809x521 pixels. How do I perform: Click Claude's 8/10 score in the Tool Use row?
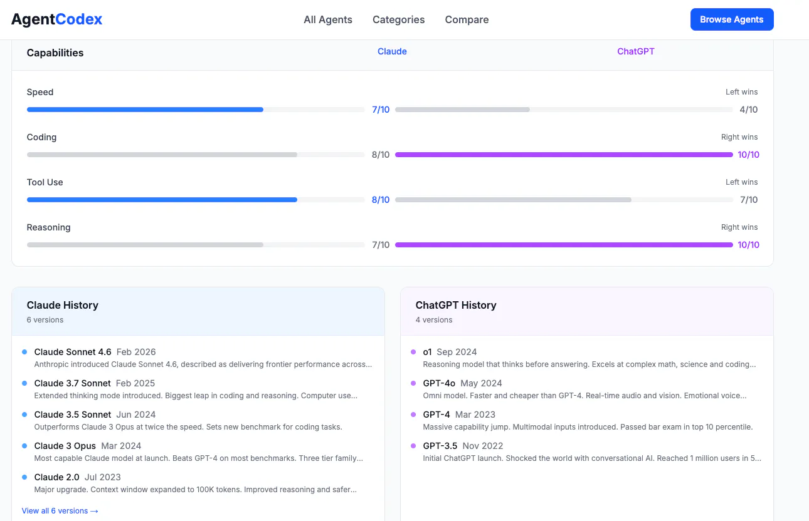(381, 200)
